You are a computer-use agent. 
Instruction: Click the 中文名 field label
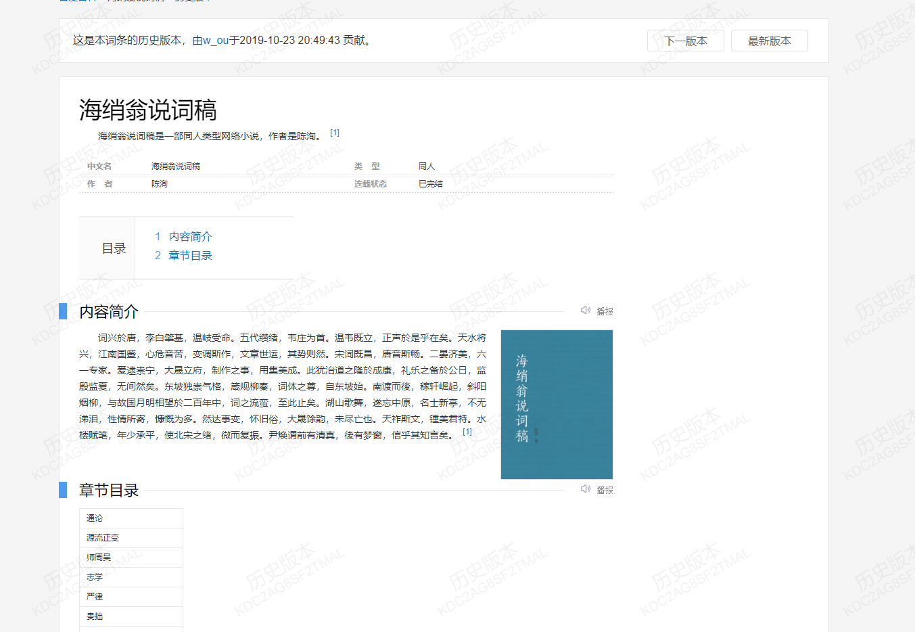(x=99, y=166)
